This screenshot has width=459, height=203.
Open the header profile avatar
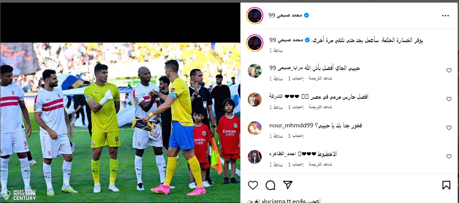pyautogui.click(x=255, y=16)
